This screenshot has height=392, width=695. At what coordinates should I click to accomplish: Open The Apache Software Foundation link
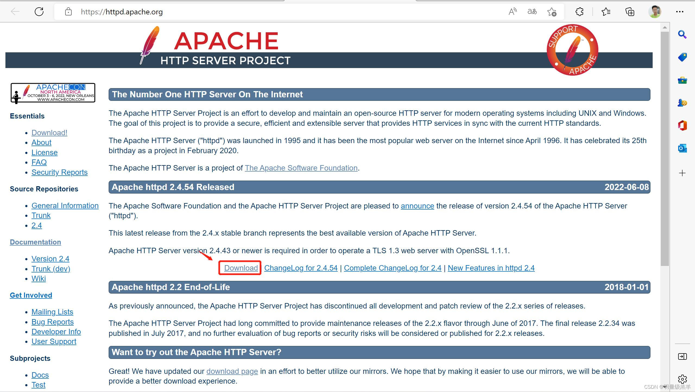tap(301, 168)
